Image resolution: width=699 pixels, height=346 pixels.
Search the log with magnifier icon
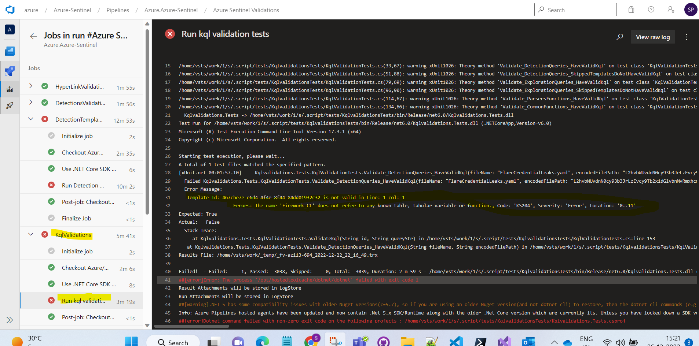620,37
